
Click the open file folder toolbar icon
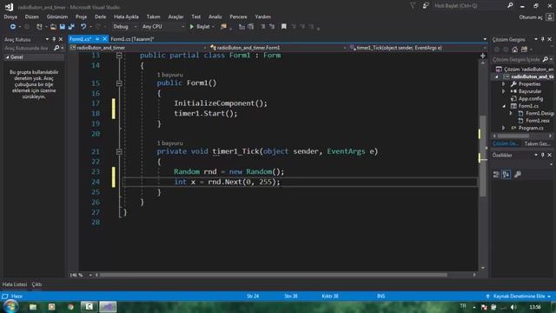[53, 27]
